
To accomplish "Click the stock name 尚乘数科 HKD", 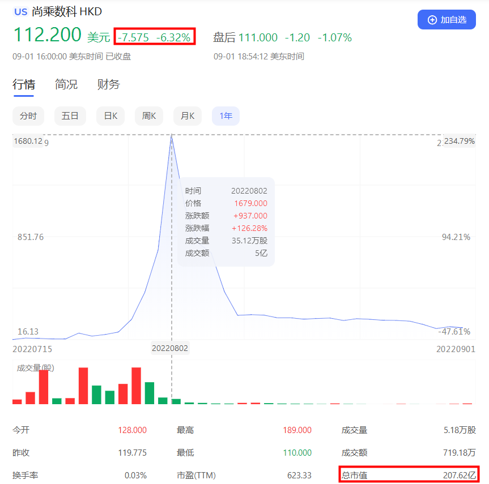I will [67, 12].
